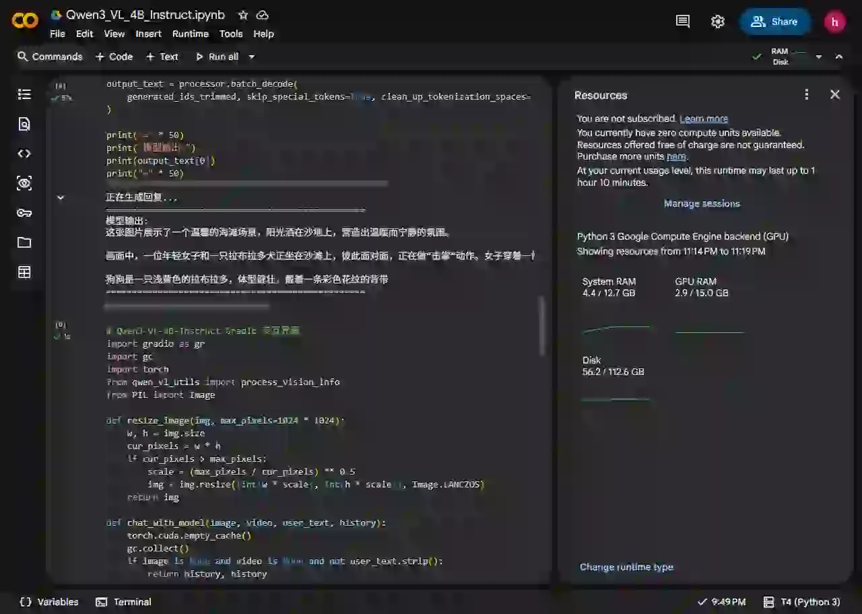The height and width of the screenshot is (614, 862).
Task: Open the table of contents sidebar icon
Action: coord(24,94)
